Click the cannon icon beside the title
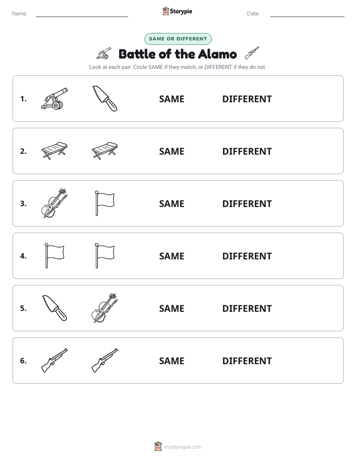 click(x=104, y=53)
